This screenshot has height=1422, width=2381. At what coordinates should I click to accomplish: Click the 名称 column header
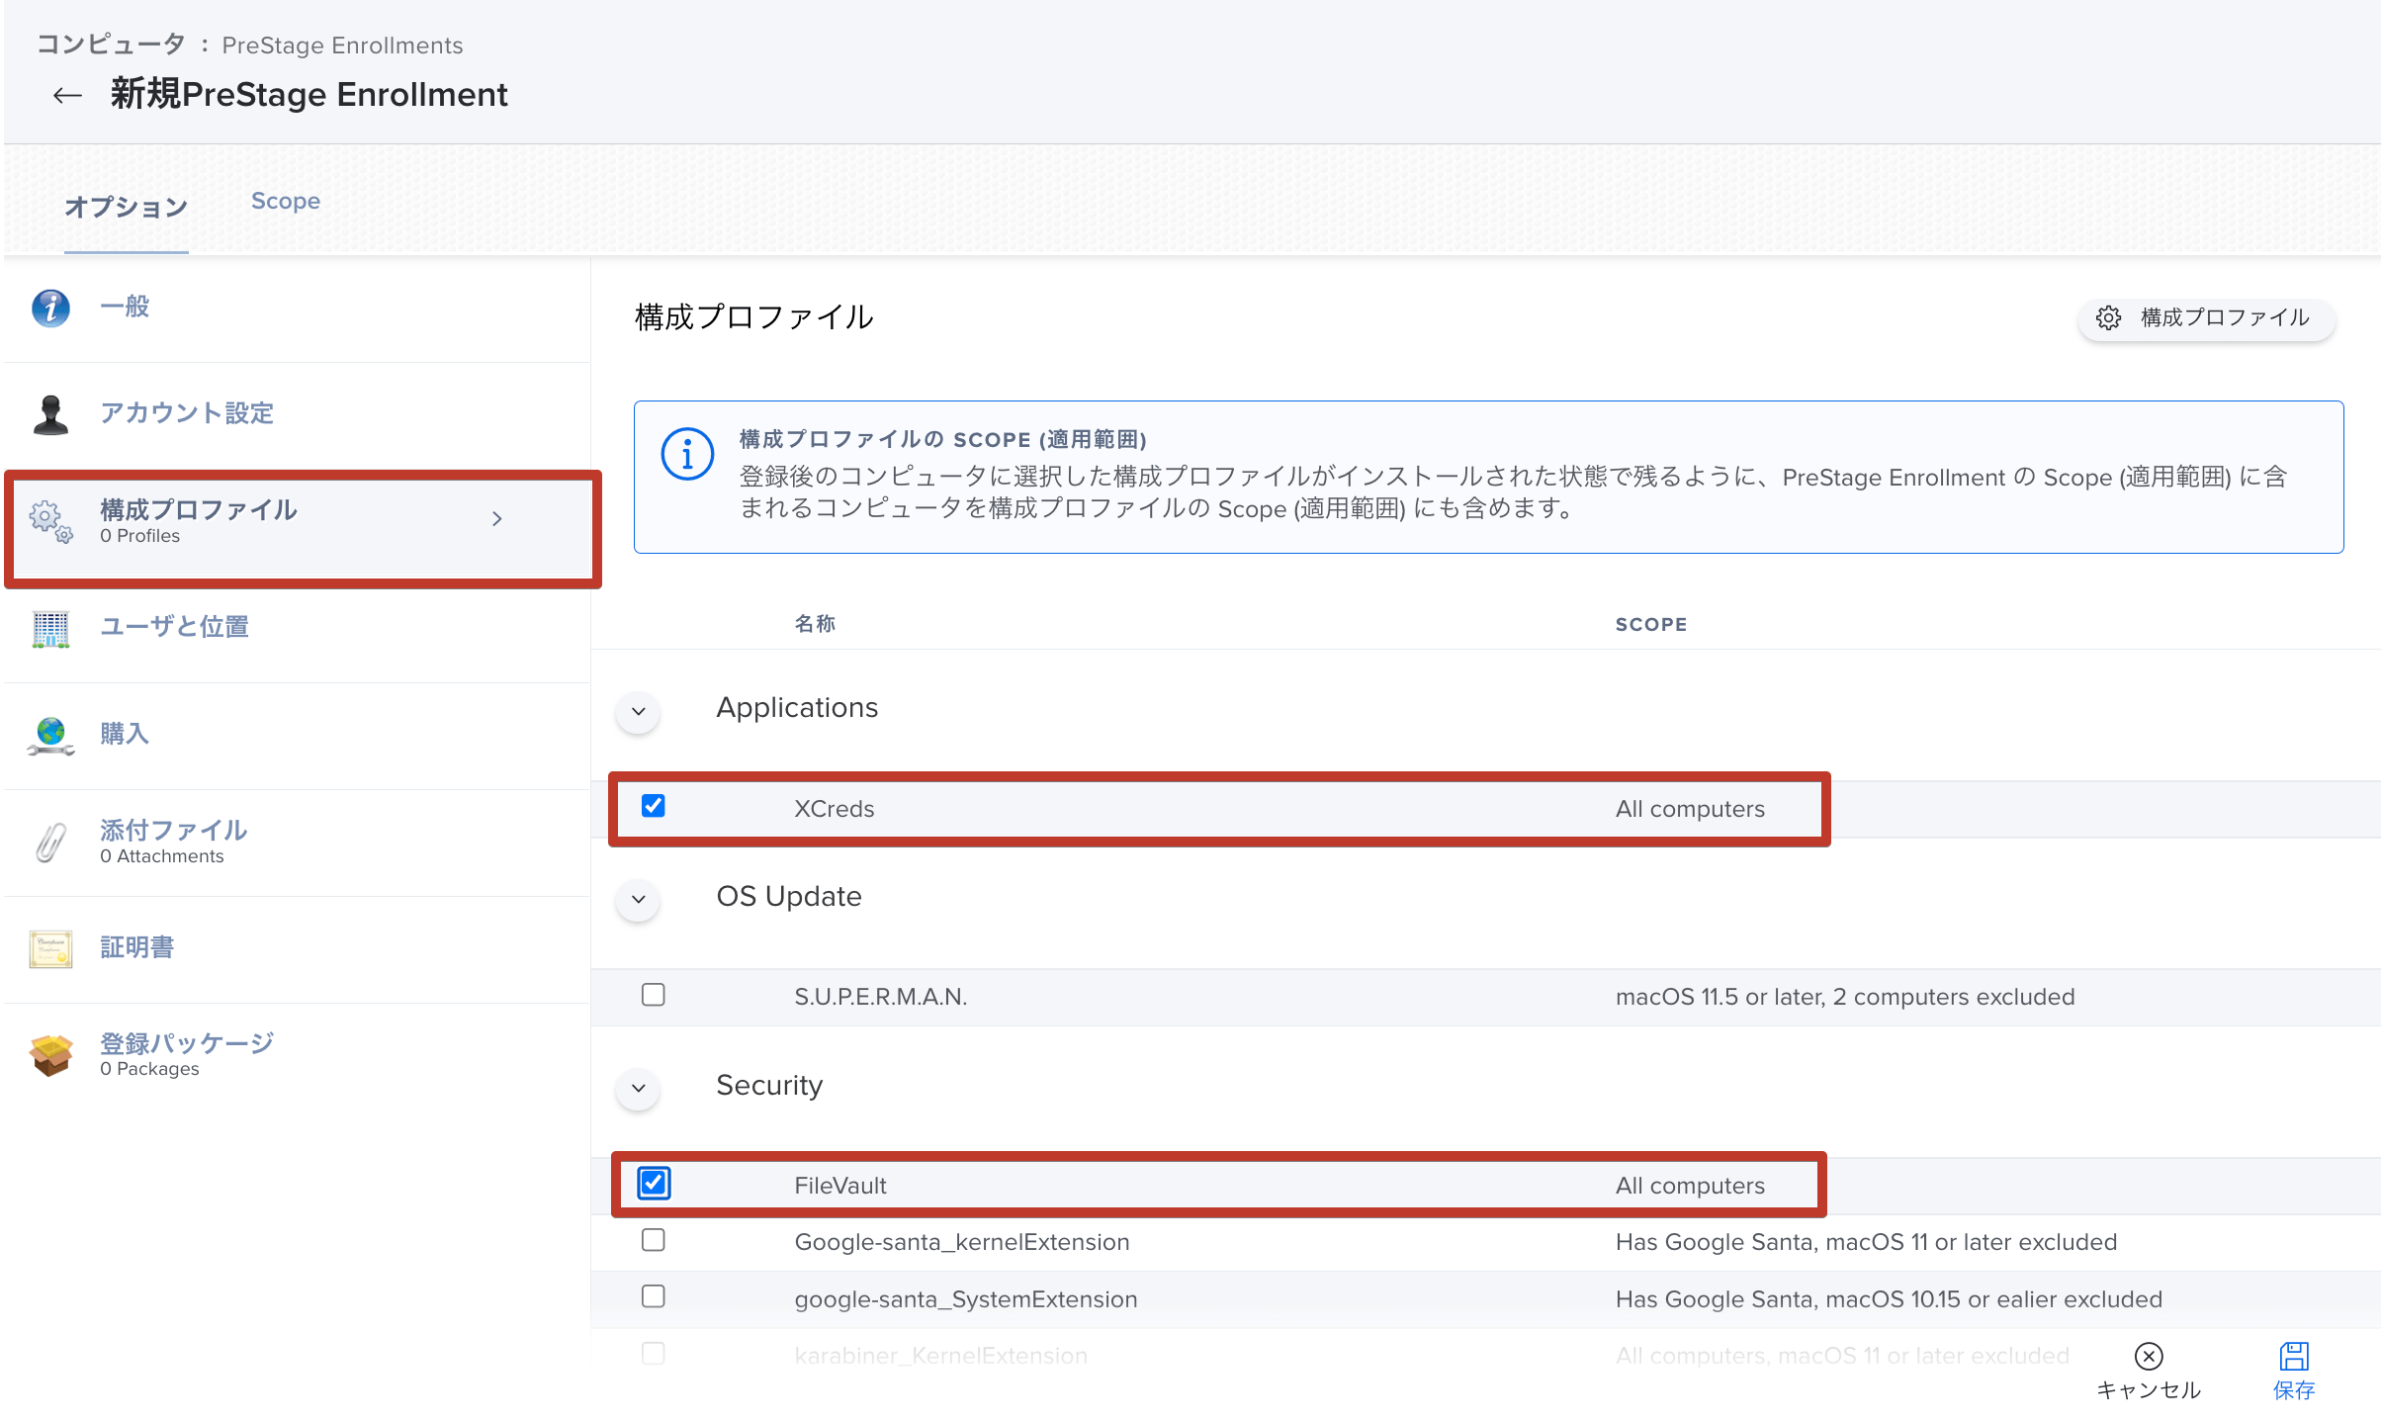(x=815, y=624)
